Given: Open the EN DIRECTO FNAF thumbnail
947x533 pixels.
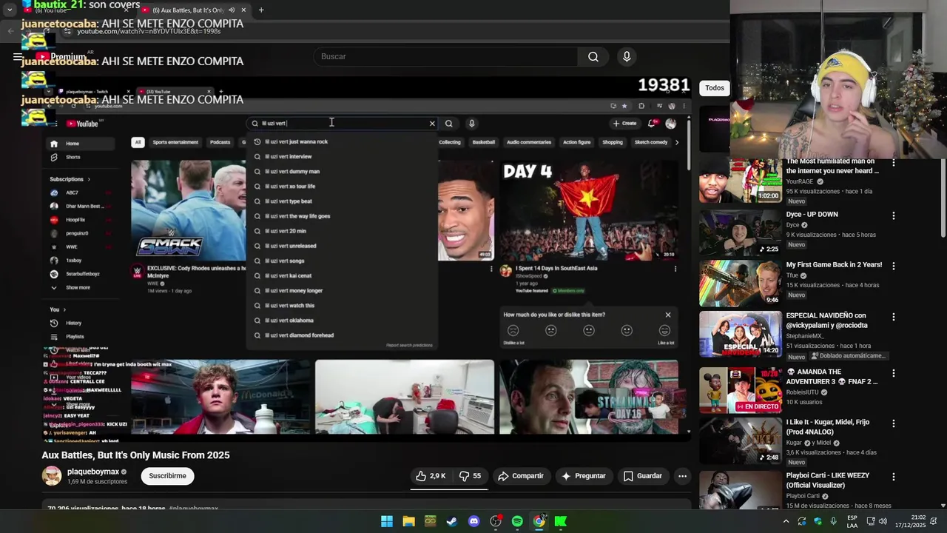Looking at the screenshot, I should (x=741, y=390).
